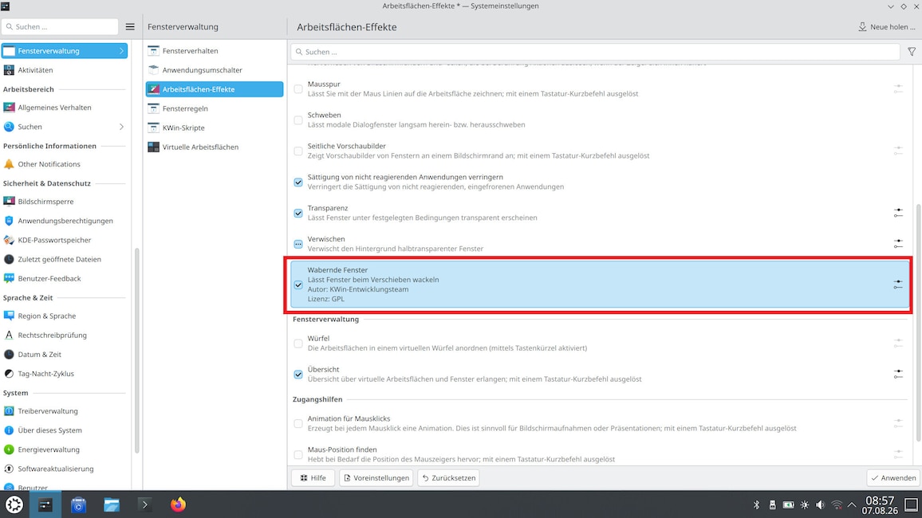
Task: Click the brightness tray icon
Action: (805, 505)
